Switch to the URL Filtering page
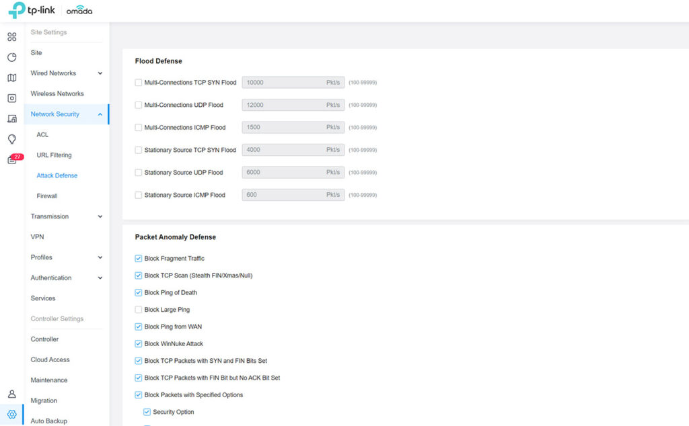This screenshot has height=426, width=689. coord(52,155)
